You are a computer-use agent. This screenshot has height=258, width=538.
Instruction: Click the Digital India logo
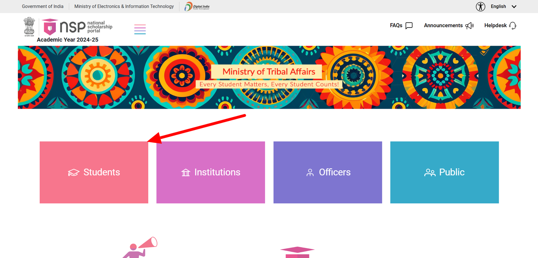coord(197,6)
